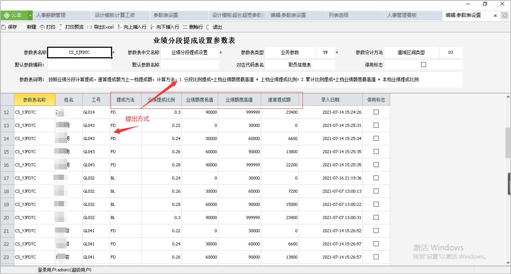The width and height of the screenshot is (511, 274).
Task: Select row header number 22
Action: coord(7,244)
